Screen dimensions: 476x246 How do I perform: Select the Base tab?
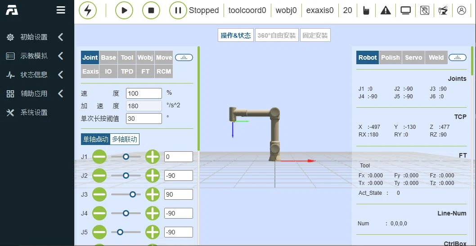[x=108, y=57]
